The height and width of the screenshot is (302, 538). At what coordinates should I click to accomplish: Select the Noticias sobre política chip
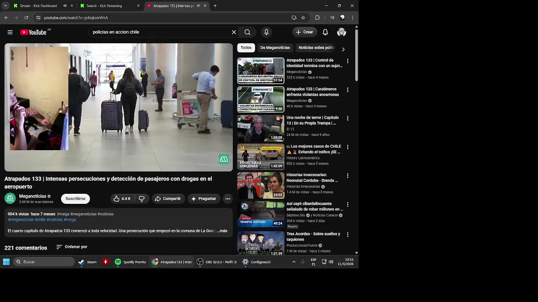click(316, 48)
